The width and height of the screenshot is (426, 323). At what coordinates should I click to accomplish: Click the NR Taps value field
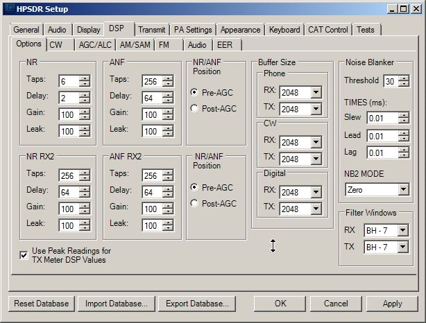click(69, 81)
